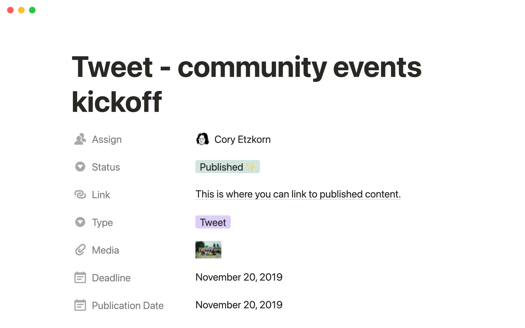The image size is (525, 328).
Task: Open the published content link text
Action: [298, 194]
